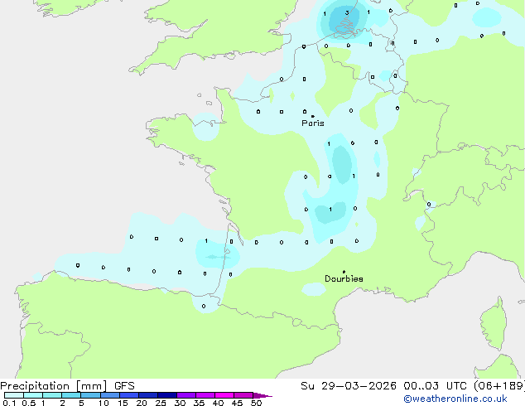Click the '(06+189)' forecast run text

499,386
